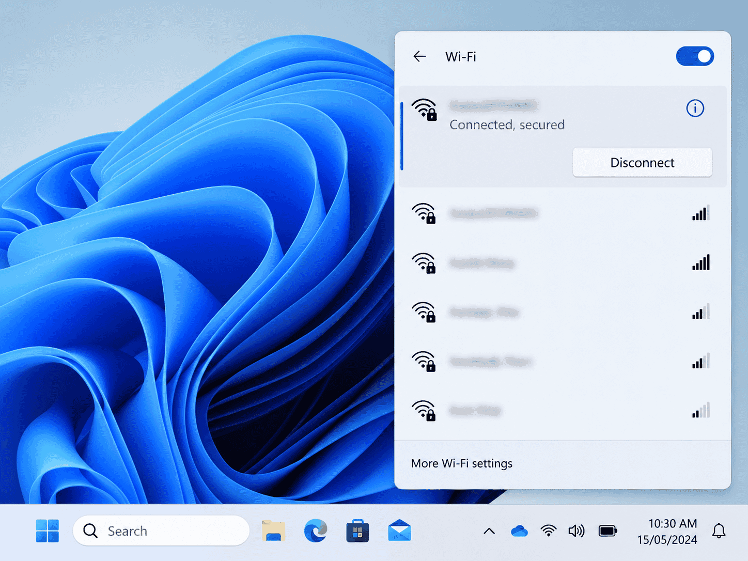Disconnect from the current network
Image resolution: width=748 pixels, height=561 pixels.
(x=642, y=163)
